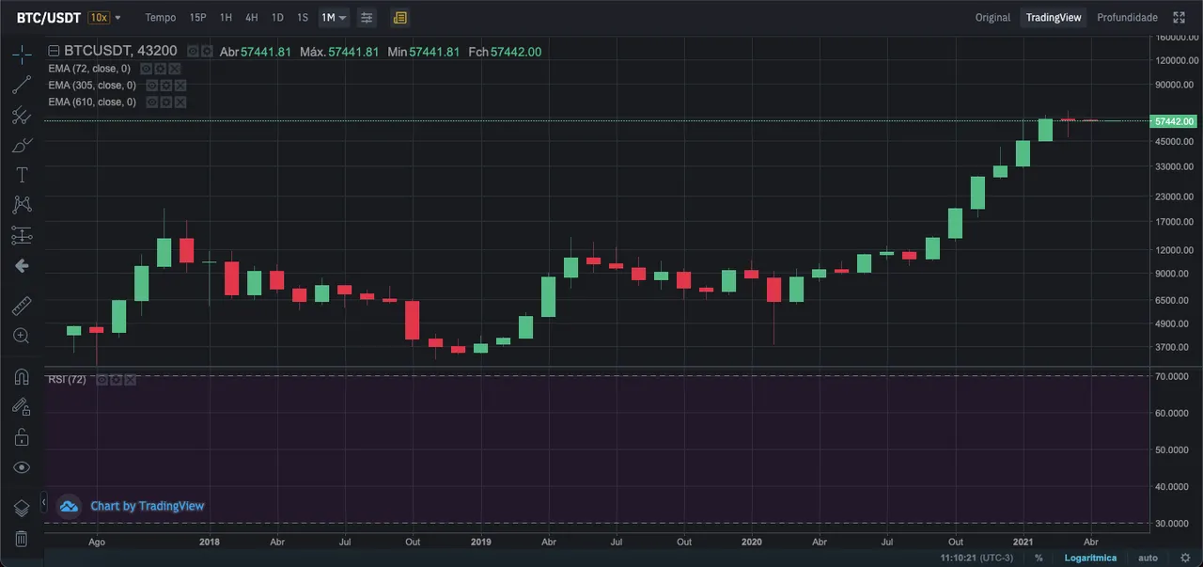1203x567 pixels.
Task: Select the crosshair cursor tool
Action: (22, 54)
